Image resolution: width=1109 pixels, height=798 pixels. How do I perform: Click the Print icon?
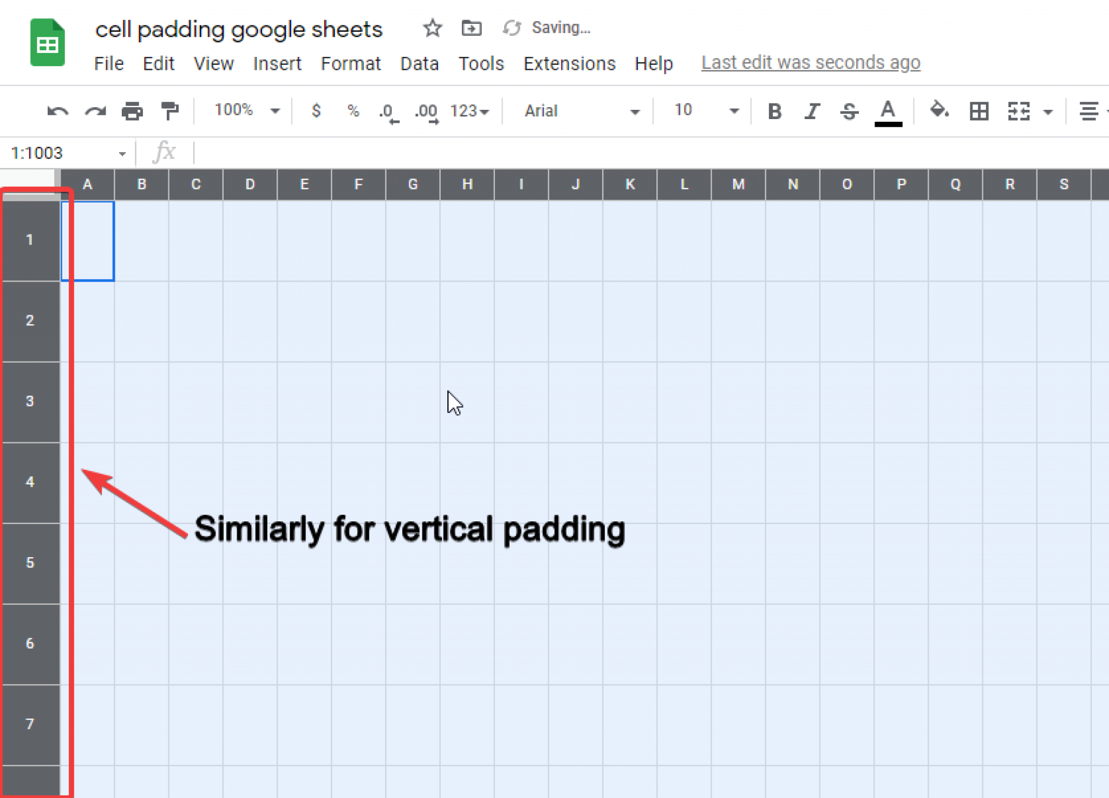click(132, 111)
